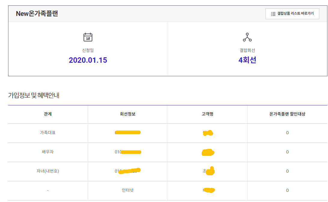Viewport: 328px width, 202px height.
Task: Select the 자녀(내번호) row label
Action: (48, 171)
